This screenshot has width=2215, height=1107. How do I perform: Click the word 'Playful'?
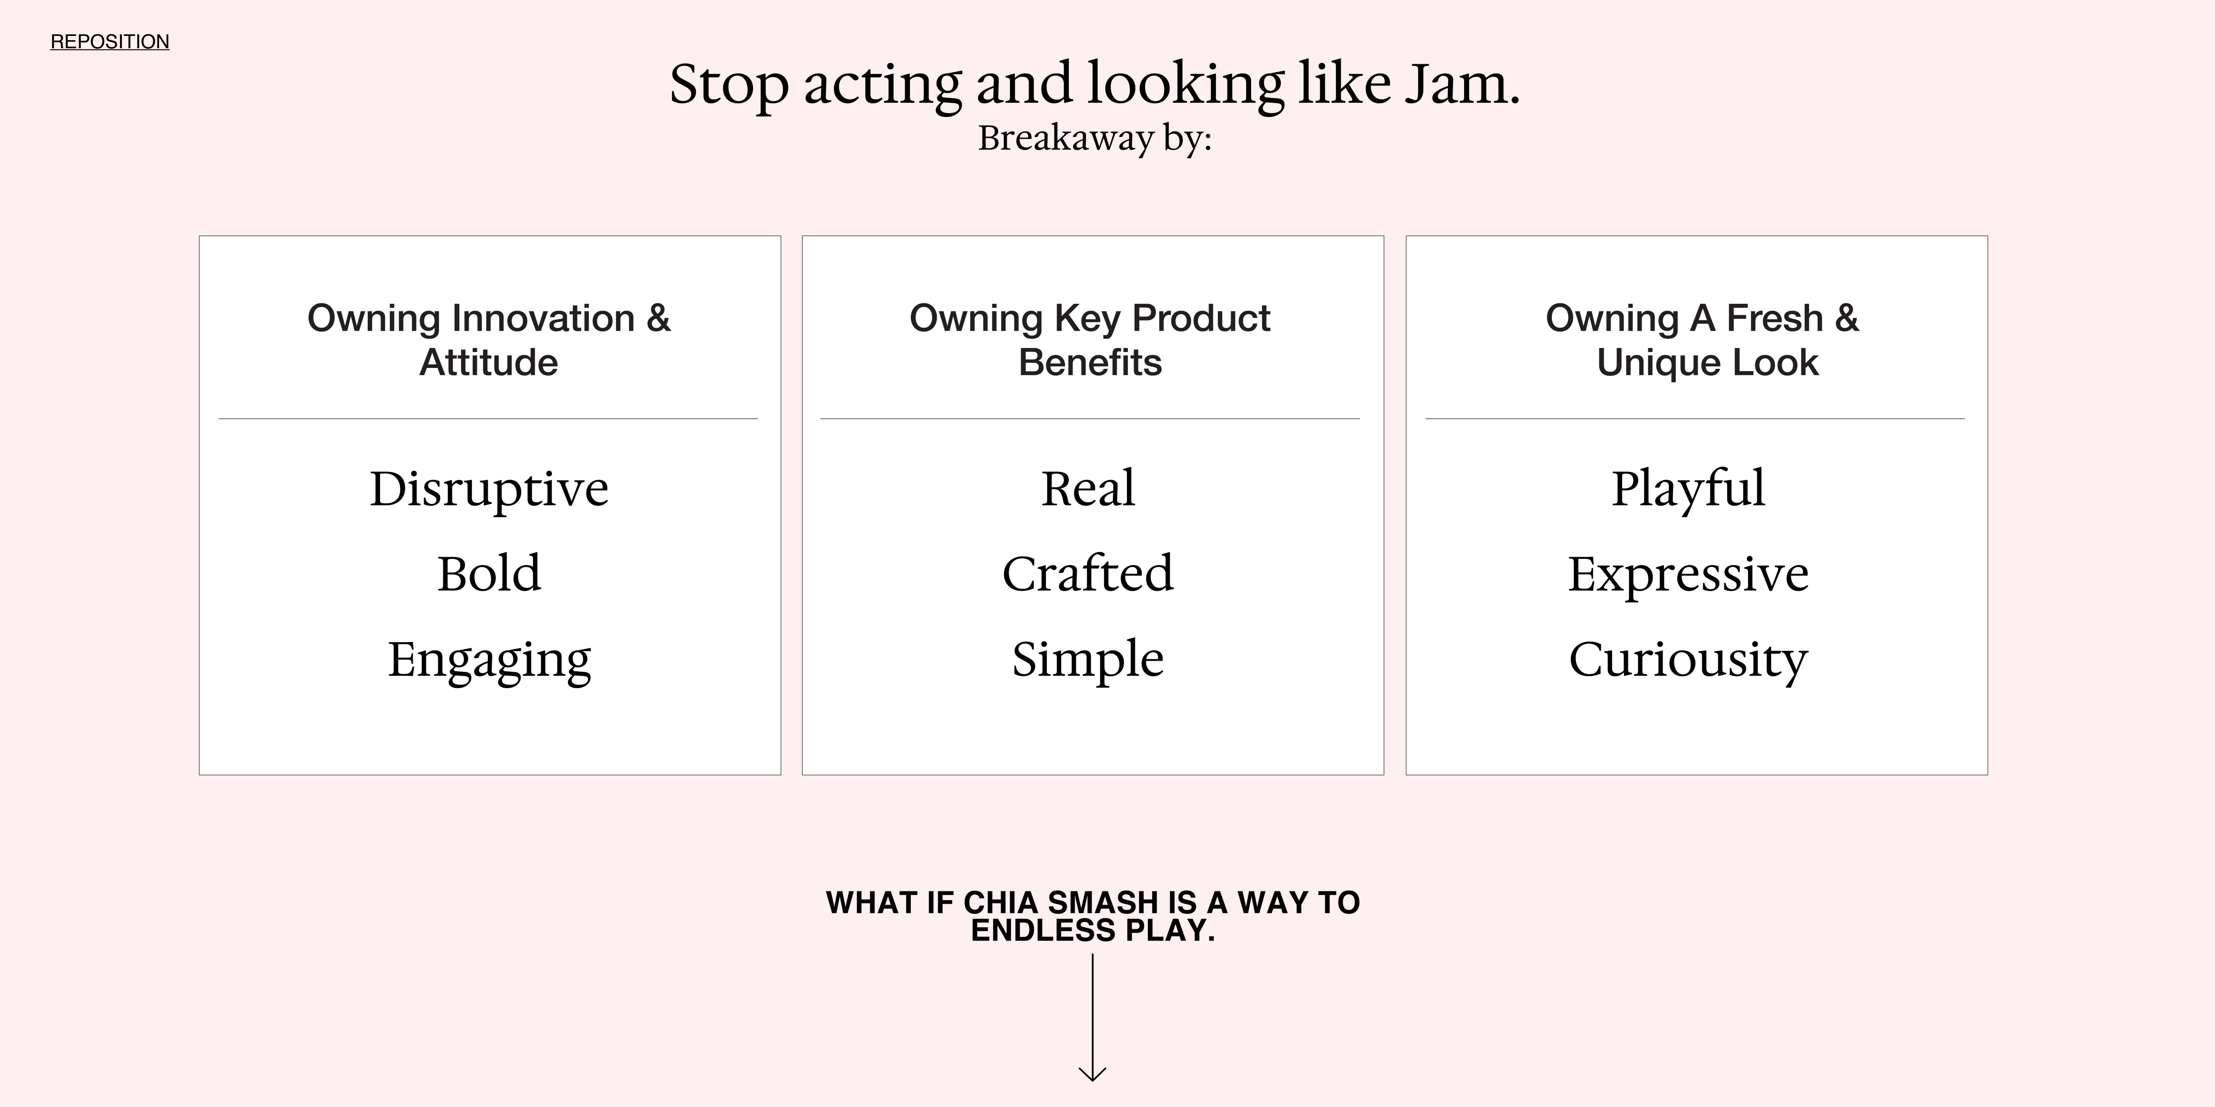(x=1688, y=488)
